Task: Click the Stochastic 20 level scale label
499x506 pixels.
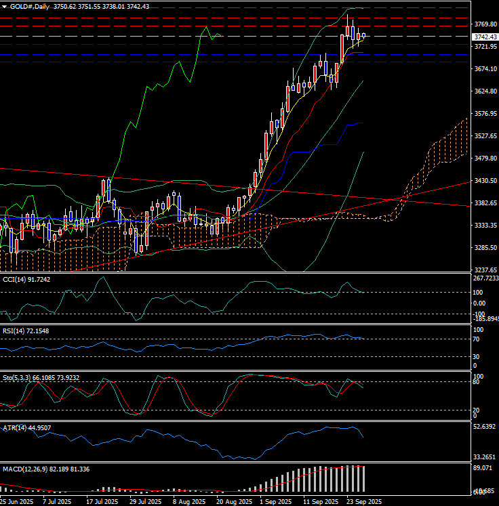Action: click(x=476, y=410)
